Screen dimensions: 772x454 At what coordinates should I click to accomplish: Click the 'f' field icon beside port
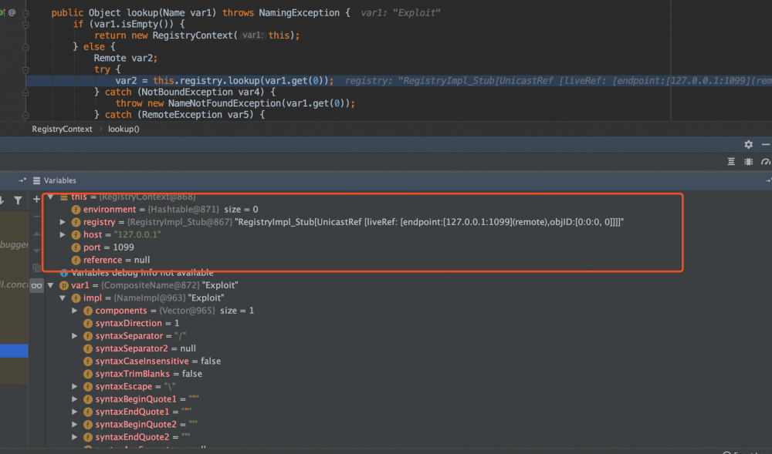[76, 247]
